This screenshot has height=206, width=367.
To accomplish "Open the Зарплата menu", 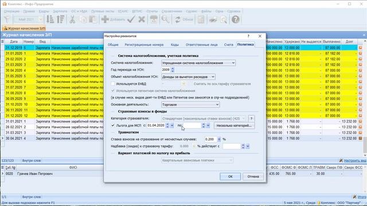I will (x=60, y=11).
